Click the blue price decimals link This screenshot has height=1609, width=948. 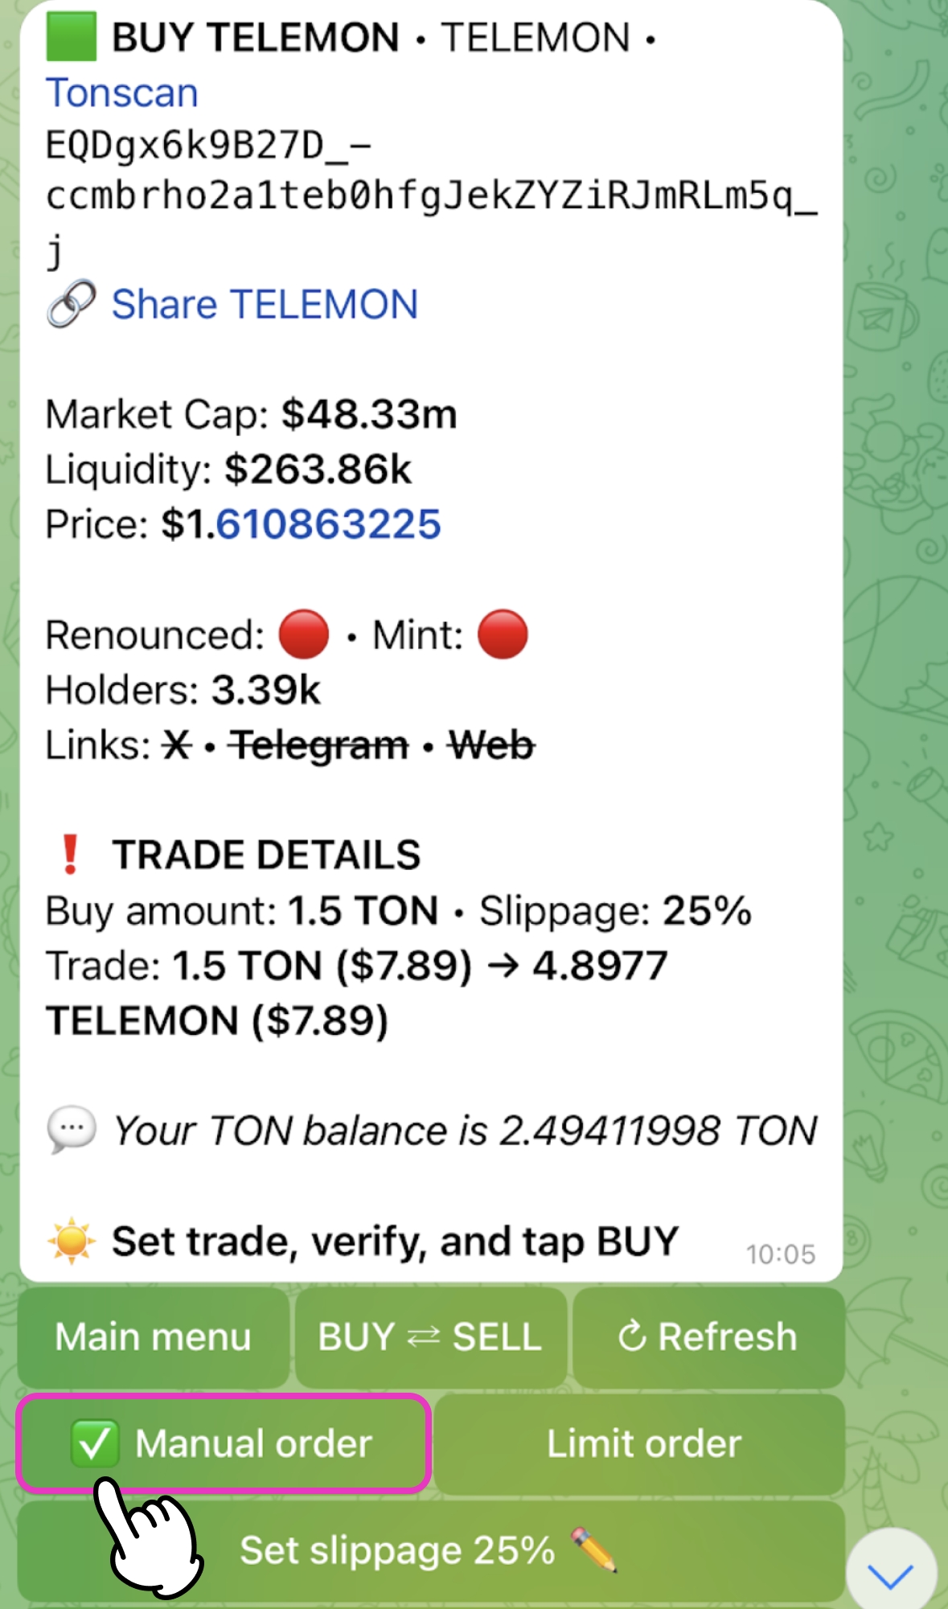tap(328, 524)
